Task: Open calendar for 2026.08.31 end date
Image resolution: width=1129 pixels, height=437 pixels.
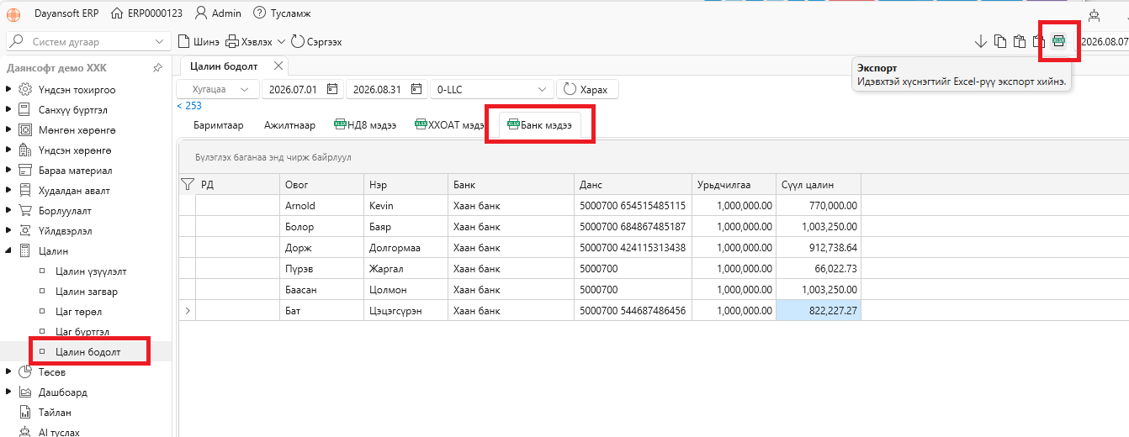Action: pos(416,89)
